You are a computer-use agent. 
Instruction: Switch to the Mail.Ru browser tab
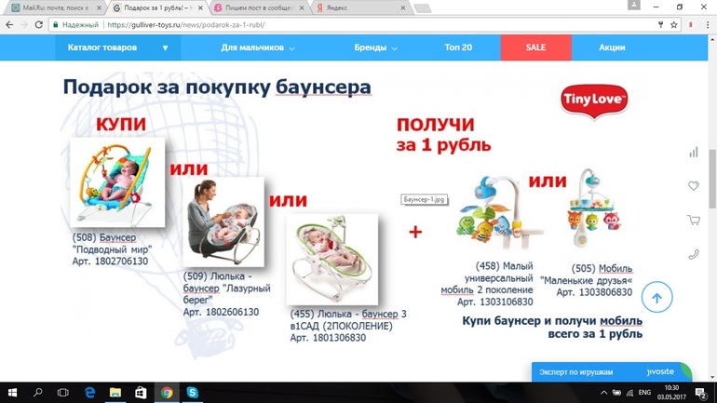point(54,7)
